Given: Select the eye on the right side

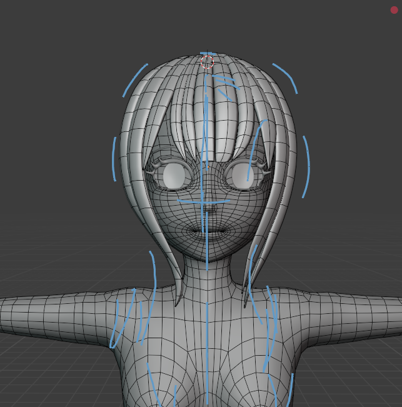Looking at the screenshot, I should point(242,176).
